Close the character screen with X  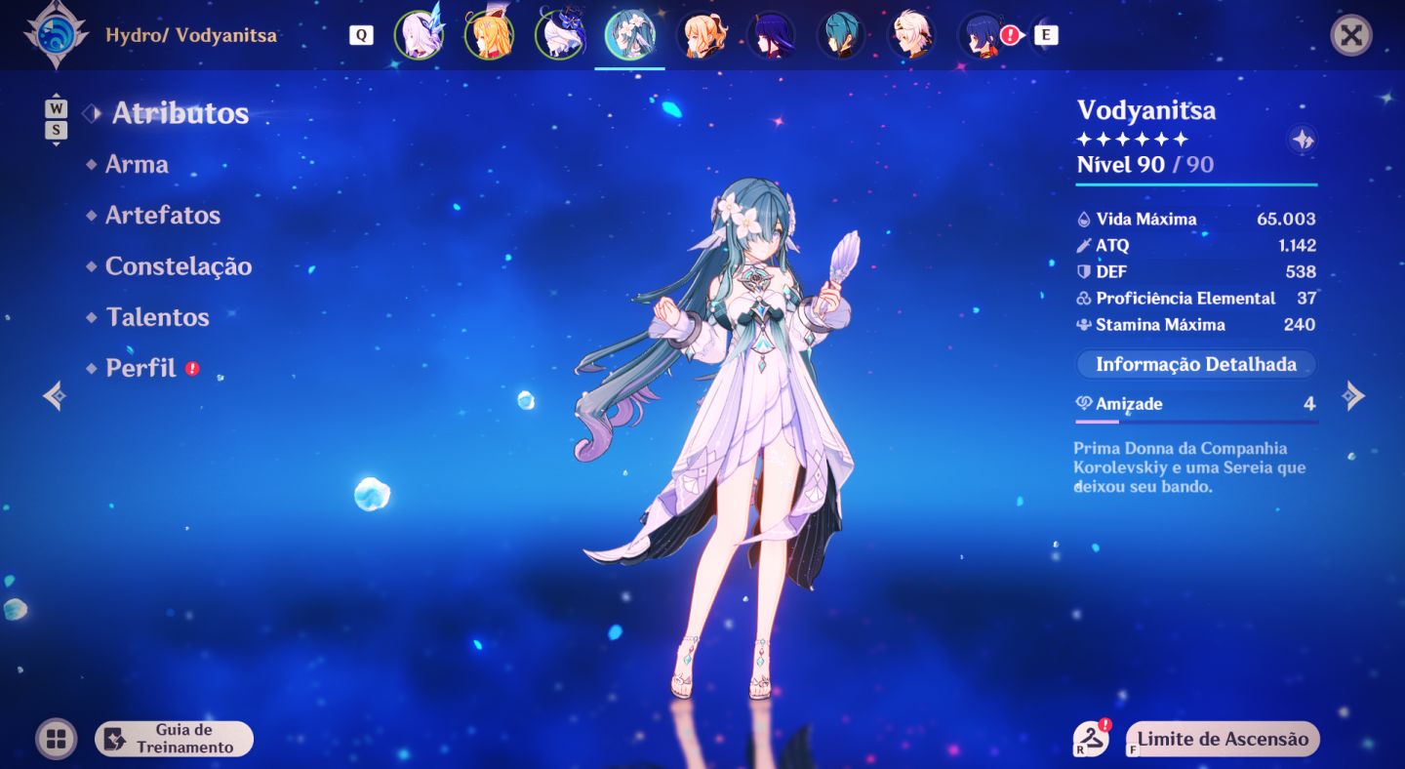[x=1351, y=36]
